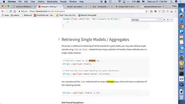
Task: Open the Chrome application menu
Action: pyautogui.click(x=12, y=1)
